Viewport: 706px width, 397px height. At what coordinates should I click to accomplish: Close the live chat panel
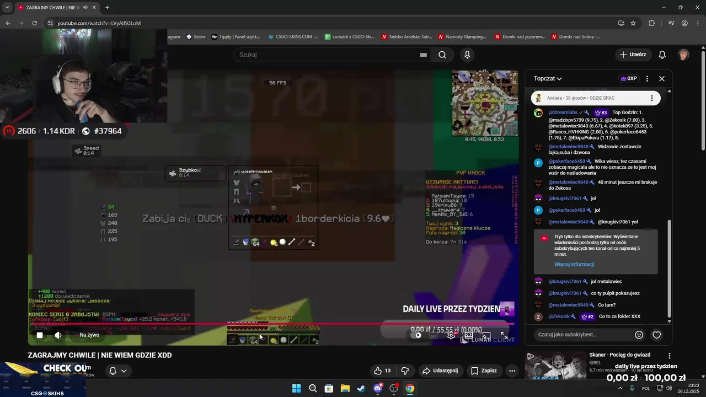click(x=662, y=78)
